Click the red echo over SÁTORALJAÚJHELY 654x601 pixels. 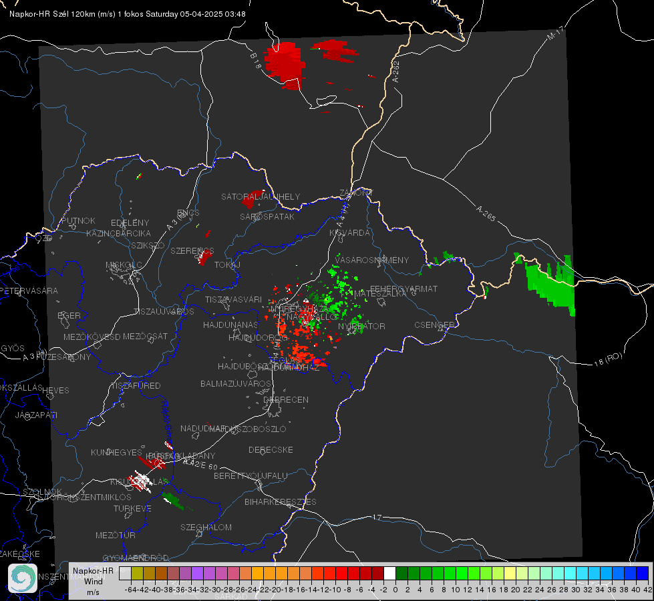coord(251,201)
